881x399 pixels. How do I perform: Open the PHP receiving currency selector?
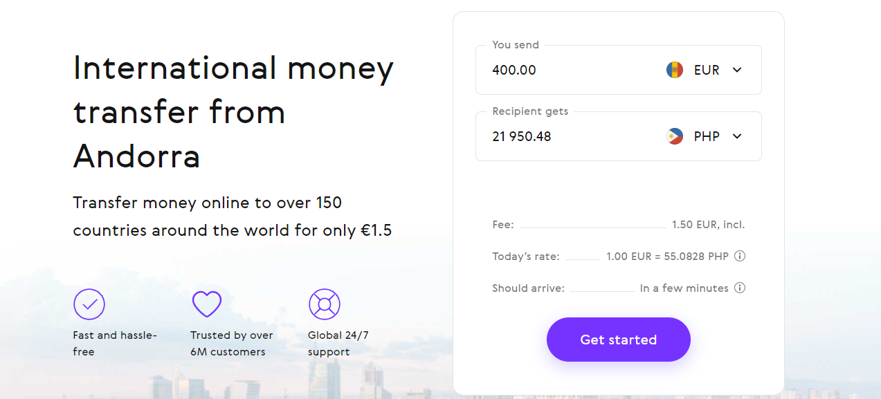point(705,136)
